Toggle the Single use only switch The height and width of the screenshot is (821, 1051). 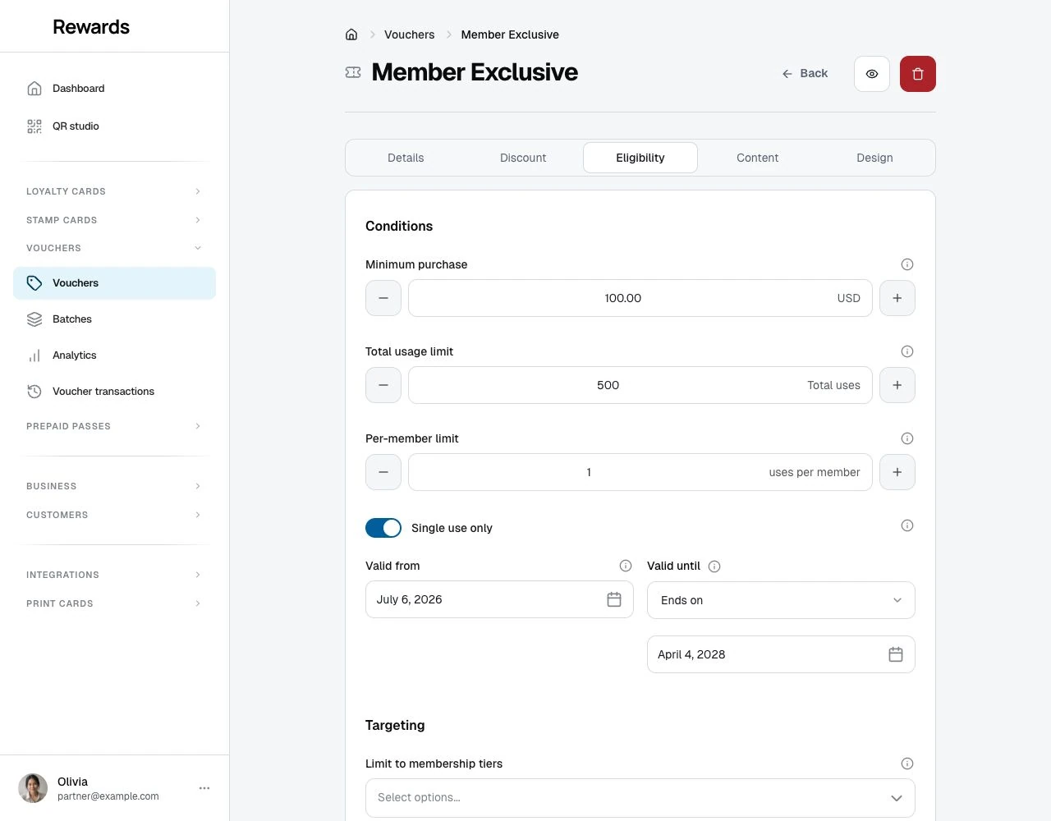point(383,528)
